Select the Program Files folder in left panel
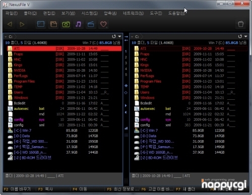 (65, 82)
